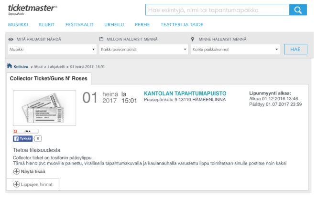Click the address Puusepänkatu 9 13110 HÄMEENLINNA
317x198 pixels.
[x=185, y=100]
